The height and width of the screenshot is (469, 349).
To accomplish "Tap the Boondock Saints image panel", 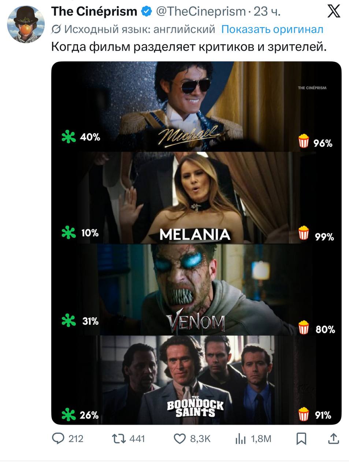I will coord(196,380).
